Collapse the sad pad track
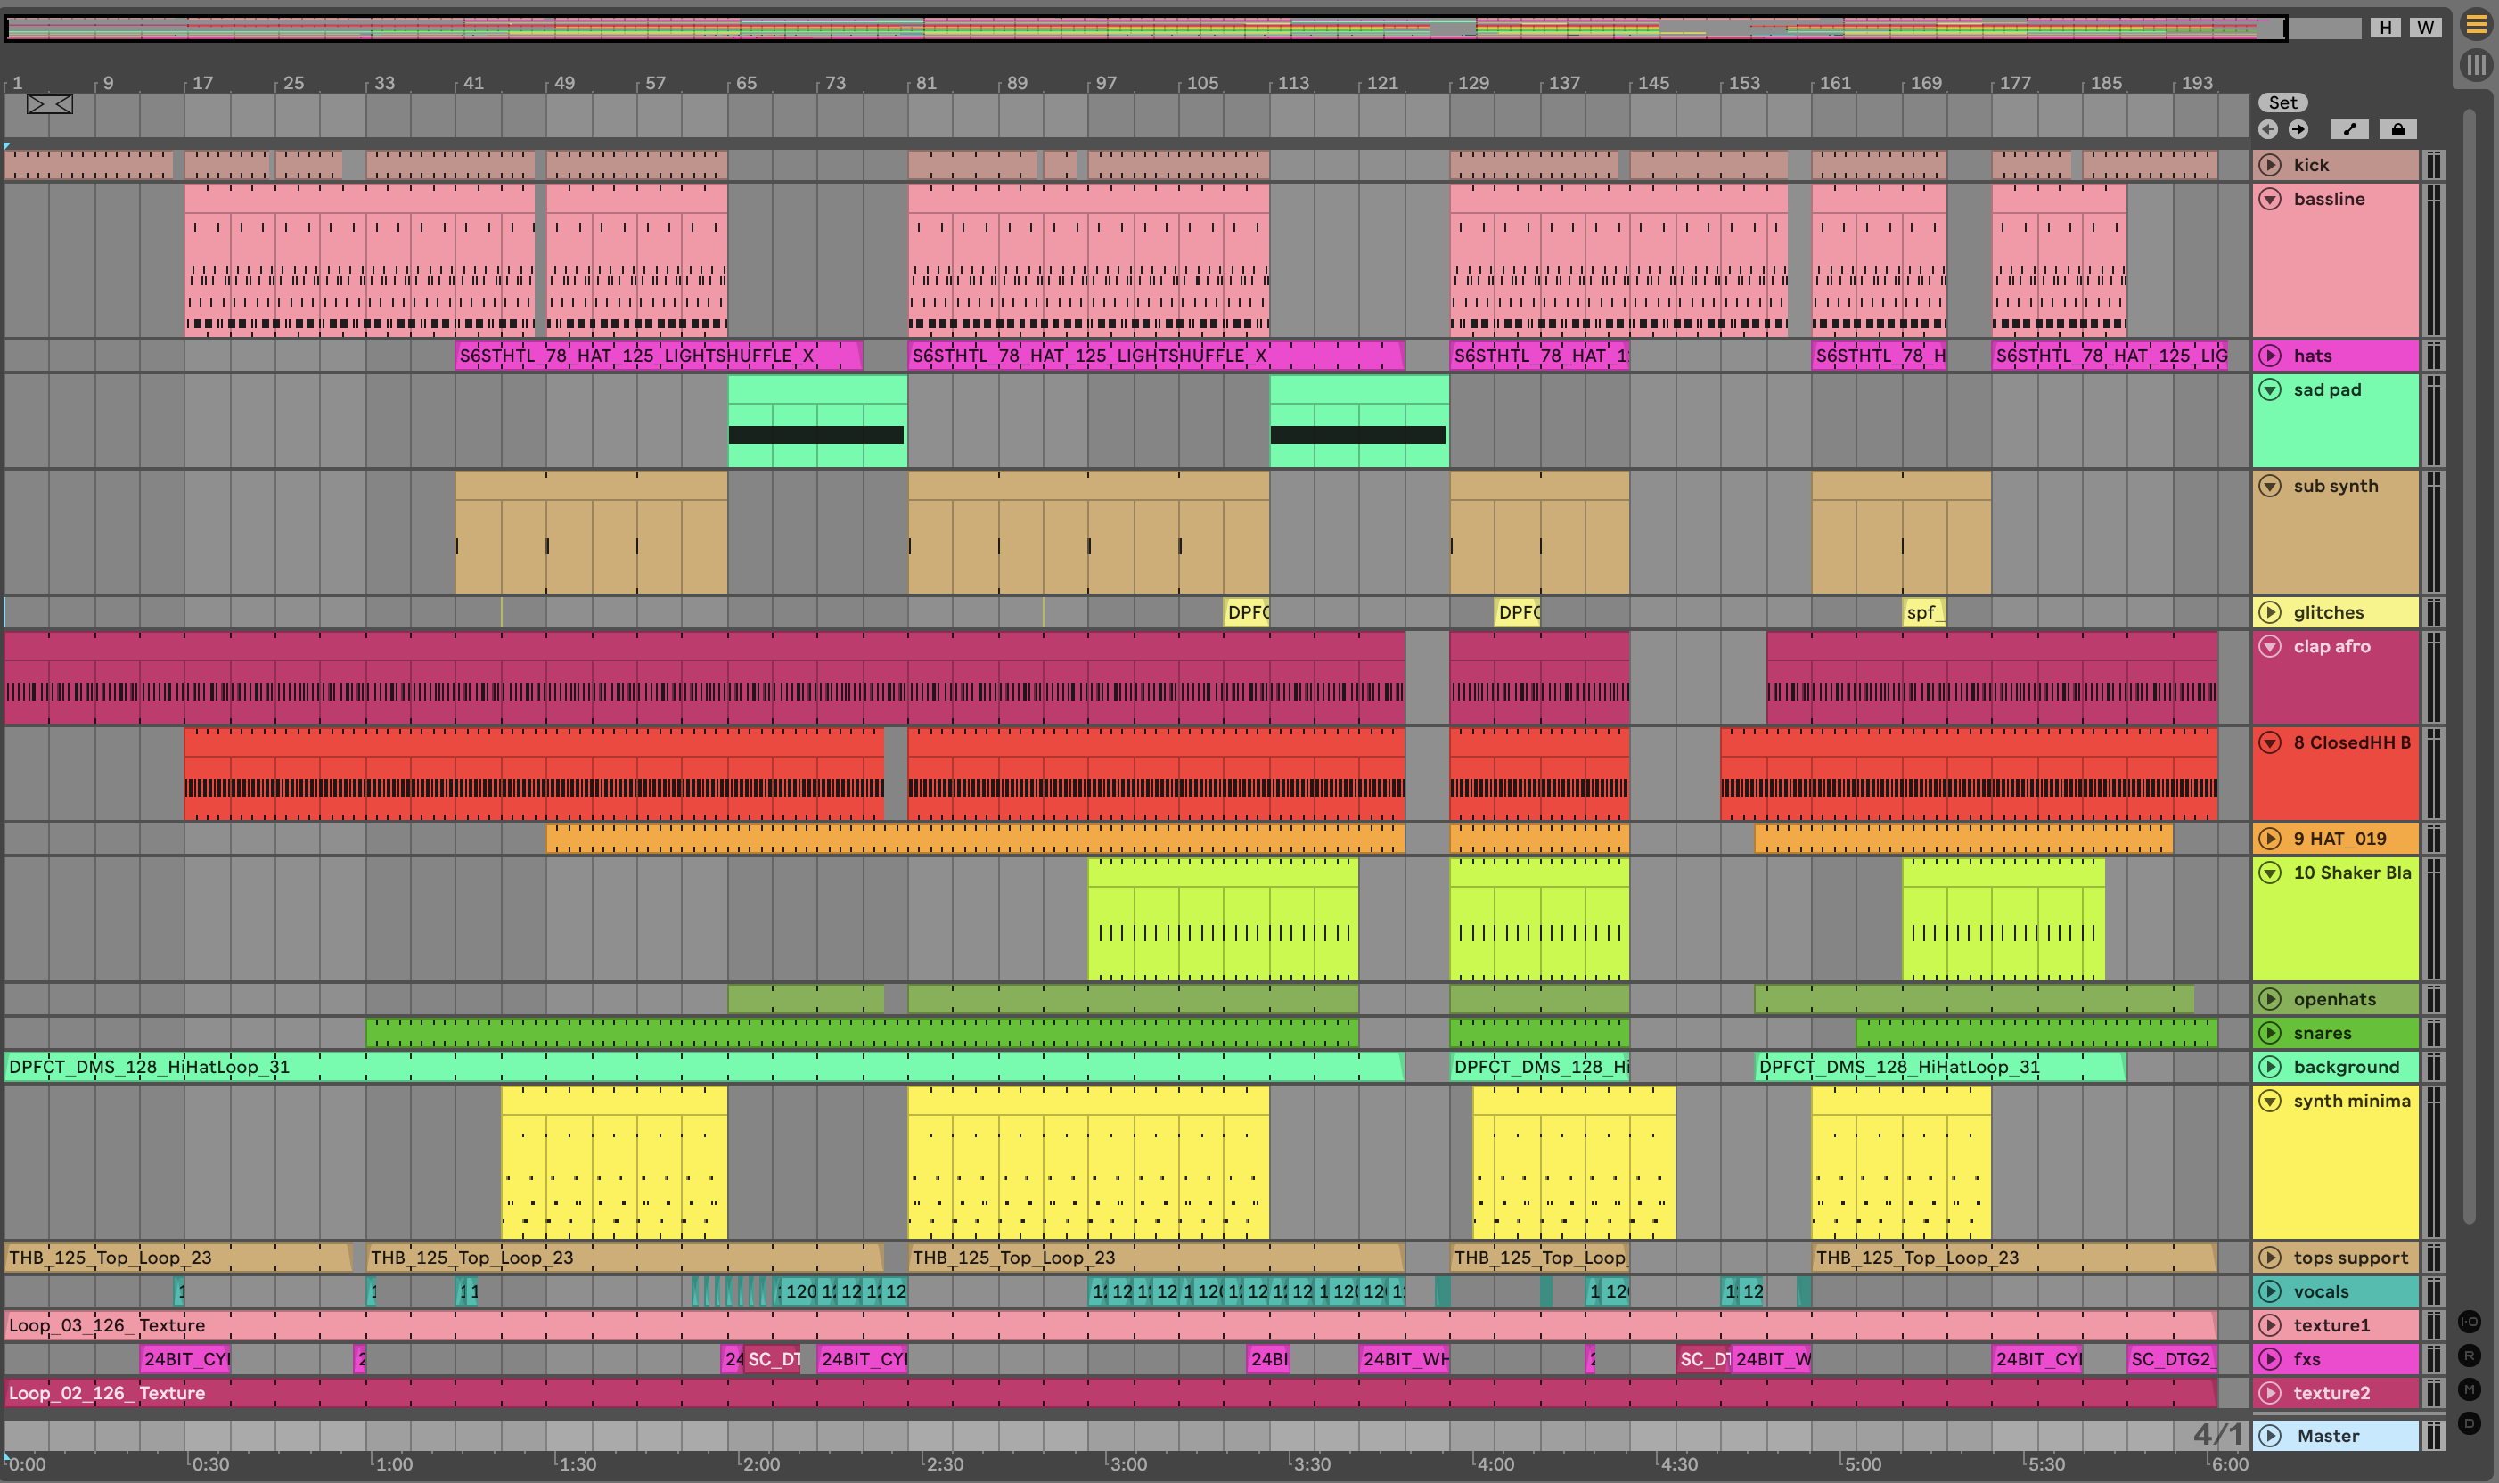 pyautogui.click(x=2270, y=389)
